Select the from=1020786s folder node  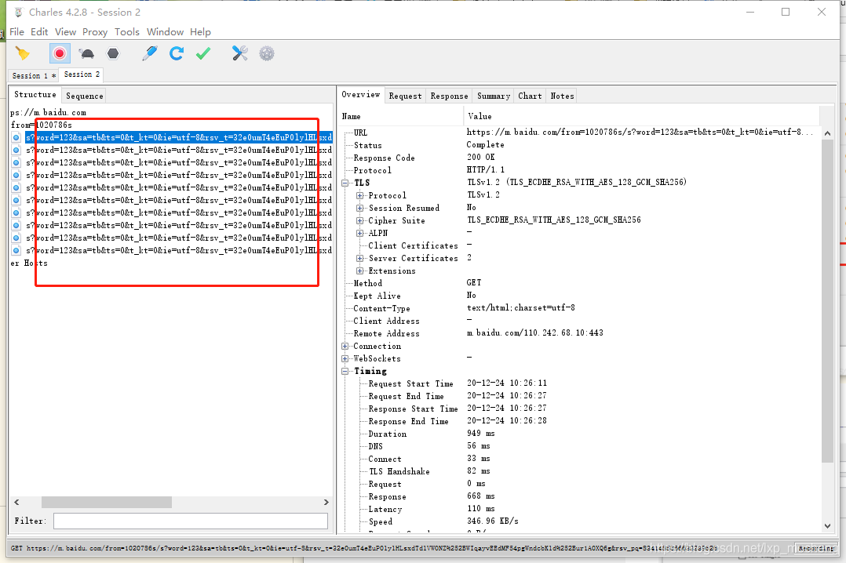(41, 125)
